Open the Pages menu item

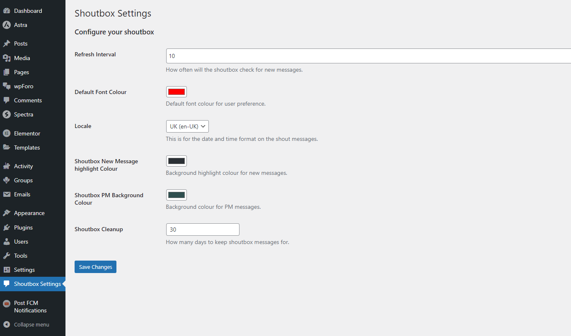click(33, 72)
